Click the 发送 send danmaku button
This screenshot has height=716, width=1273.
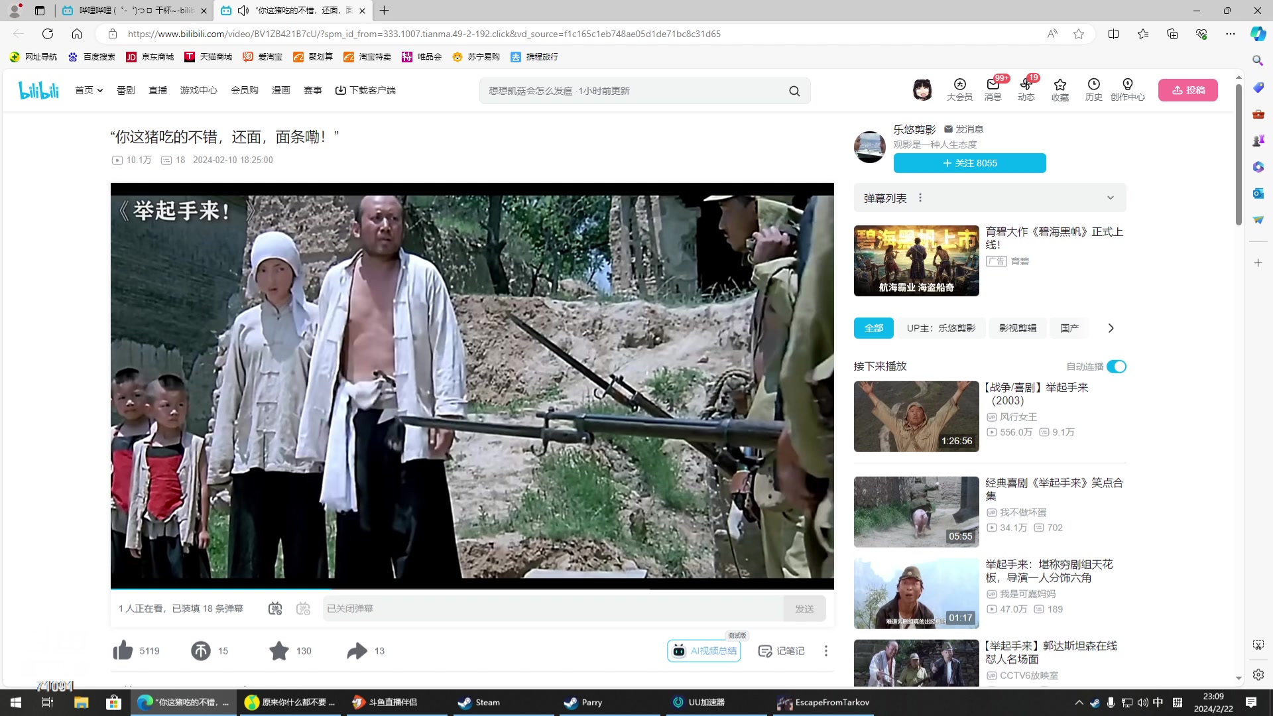tap(804, 609)
